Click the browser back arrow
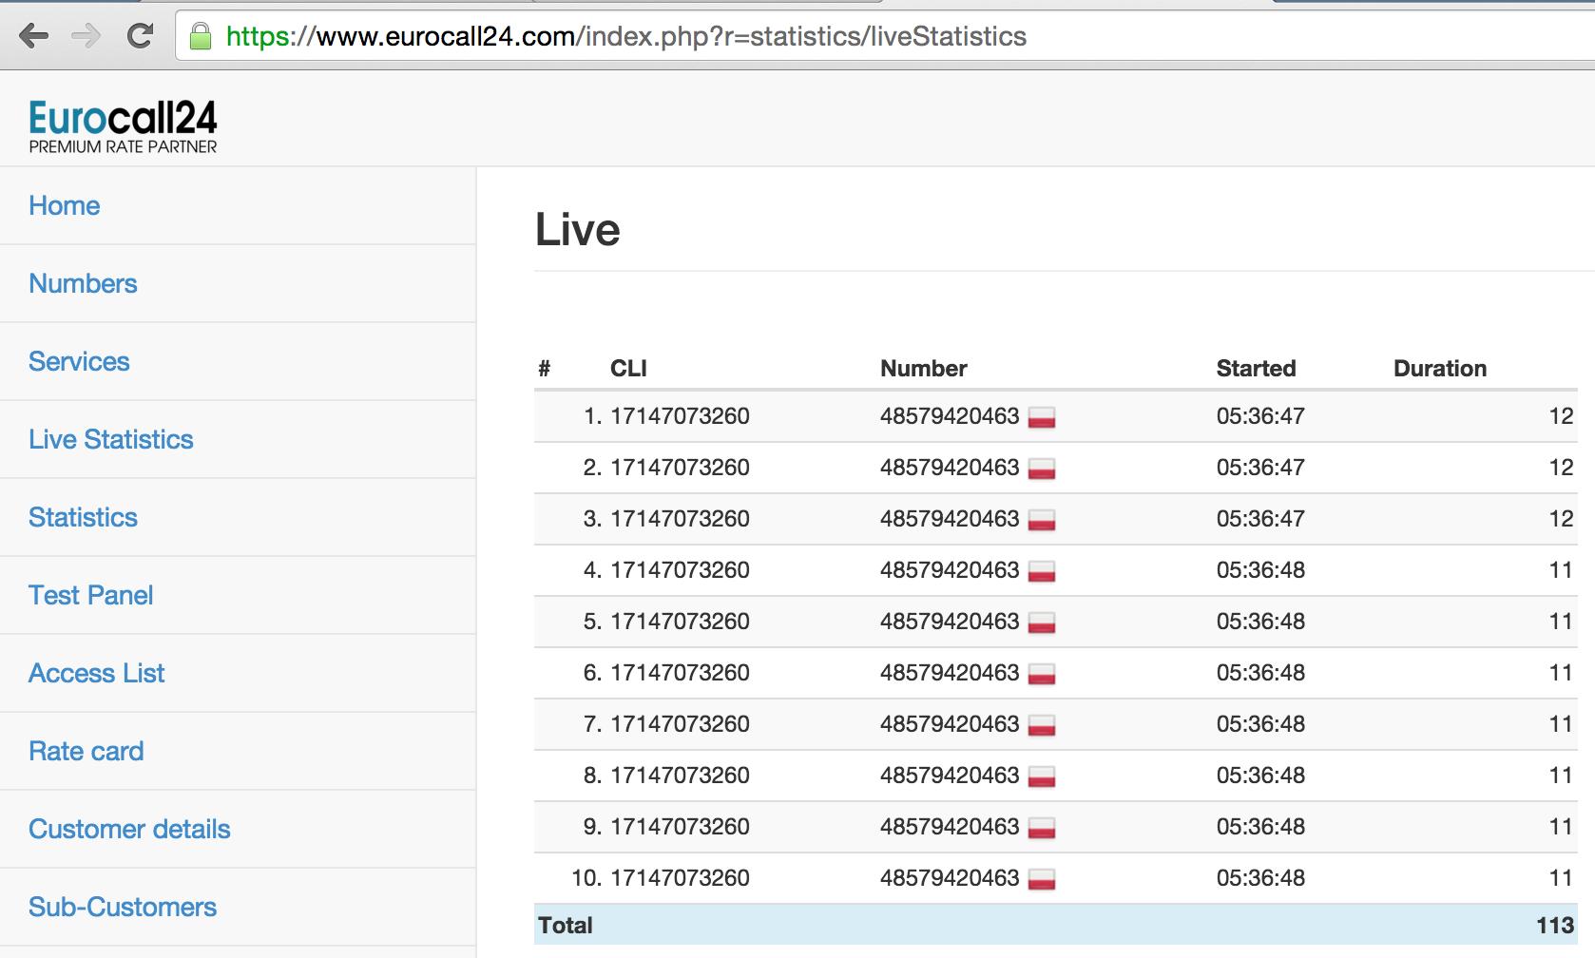The image size is (1595, 958). click(33, 36)
